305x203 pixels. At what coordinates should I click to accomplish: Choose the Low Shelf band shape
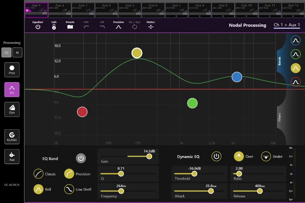69,189
